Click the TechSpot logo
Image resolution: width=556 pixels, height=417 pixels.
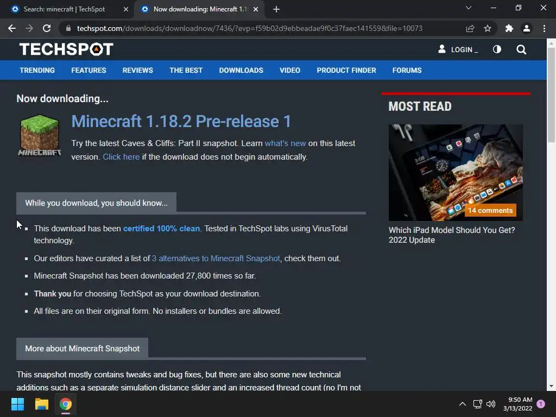[x=66, y=49]
